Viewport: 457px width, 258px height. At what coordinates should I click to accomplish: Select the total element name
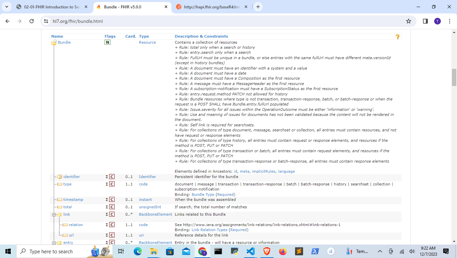68,207
